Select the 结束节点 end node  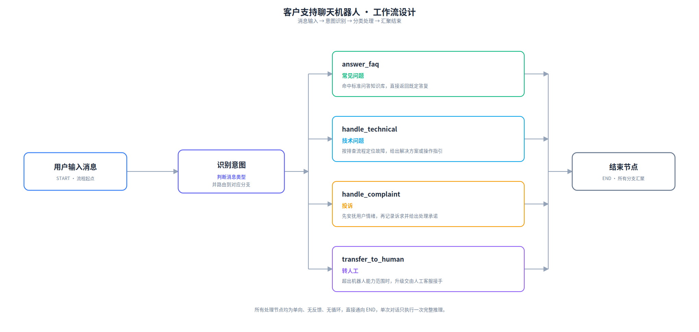pyautogui.click(x=624, y=171)
